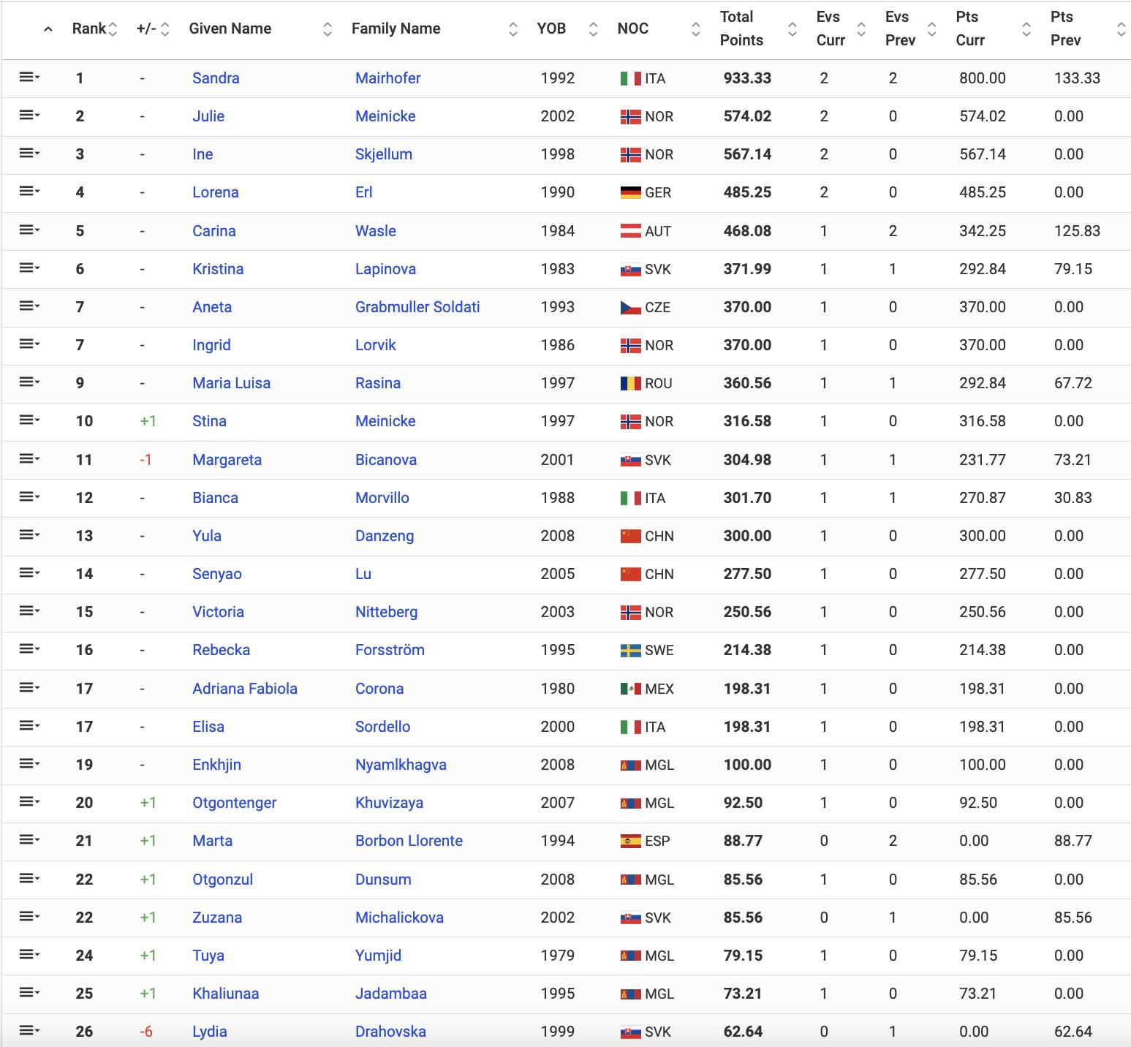Sort by Total Points column

(741, 29)
